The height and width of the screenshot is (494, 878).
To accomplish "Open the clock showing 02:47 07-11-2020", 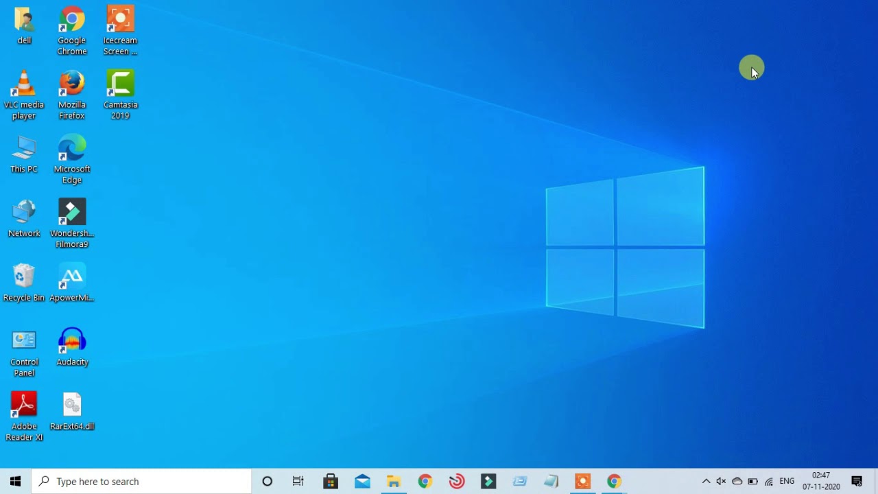I will coord(821,481).
